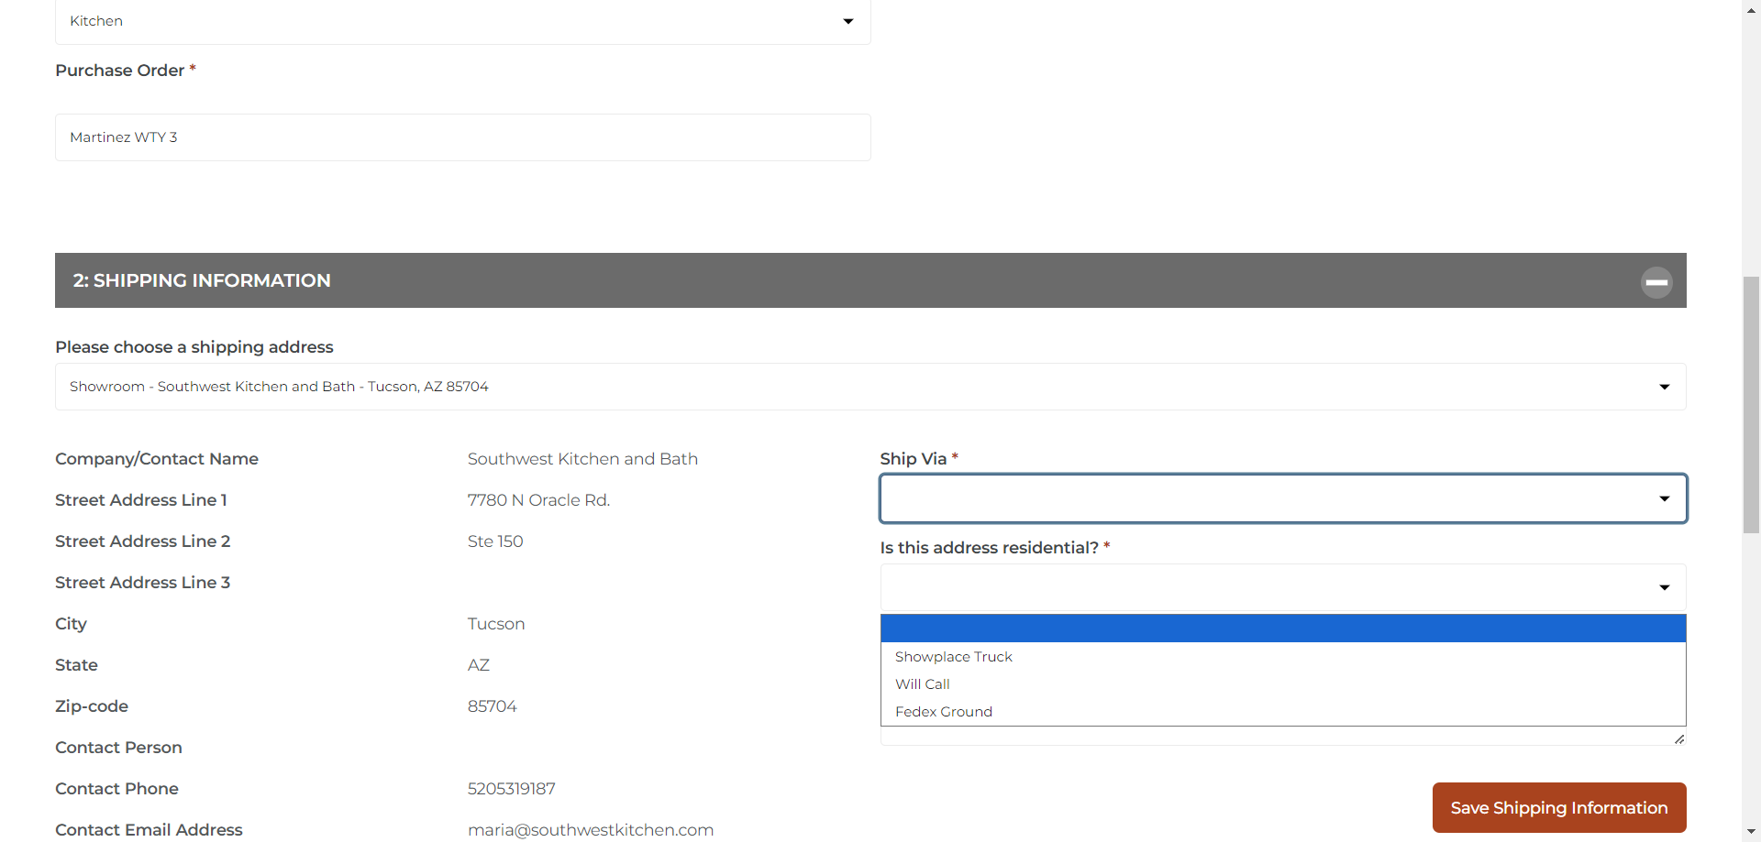Click the Purchase Order label
This screenshot has width=1761, height=842.
119,71
